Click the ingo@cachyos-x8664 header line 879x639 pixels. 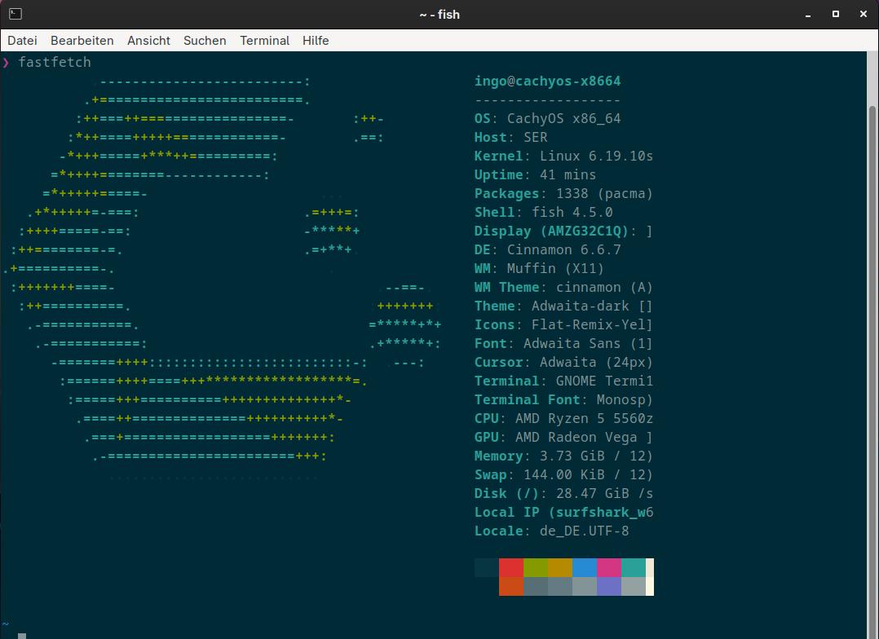coord(547,81)
